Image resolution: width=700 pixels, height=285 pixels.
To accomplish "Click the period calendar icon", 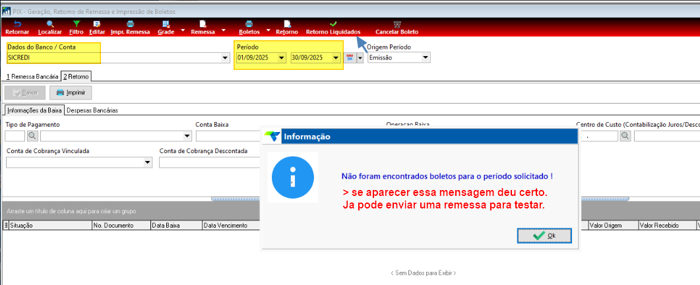I will pos(350,57).
